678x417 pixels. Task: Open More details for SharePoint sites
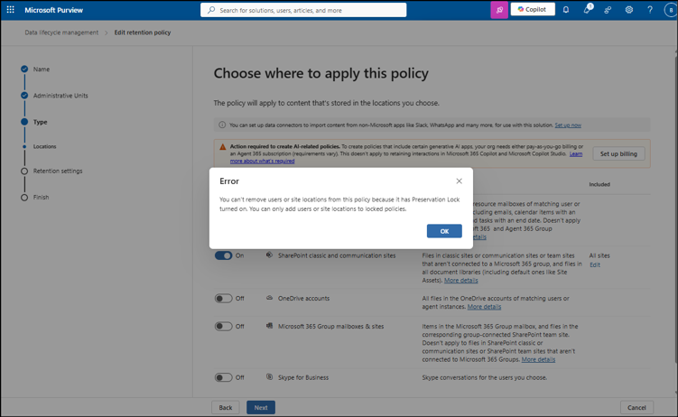[461, 281]
